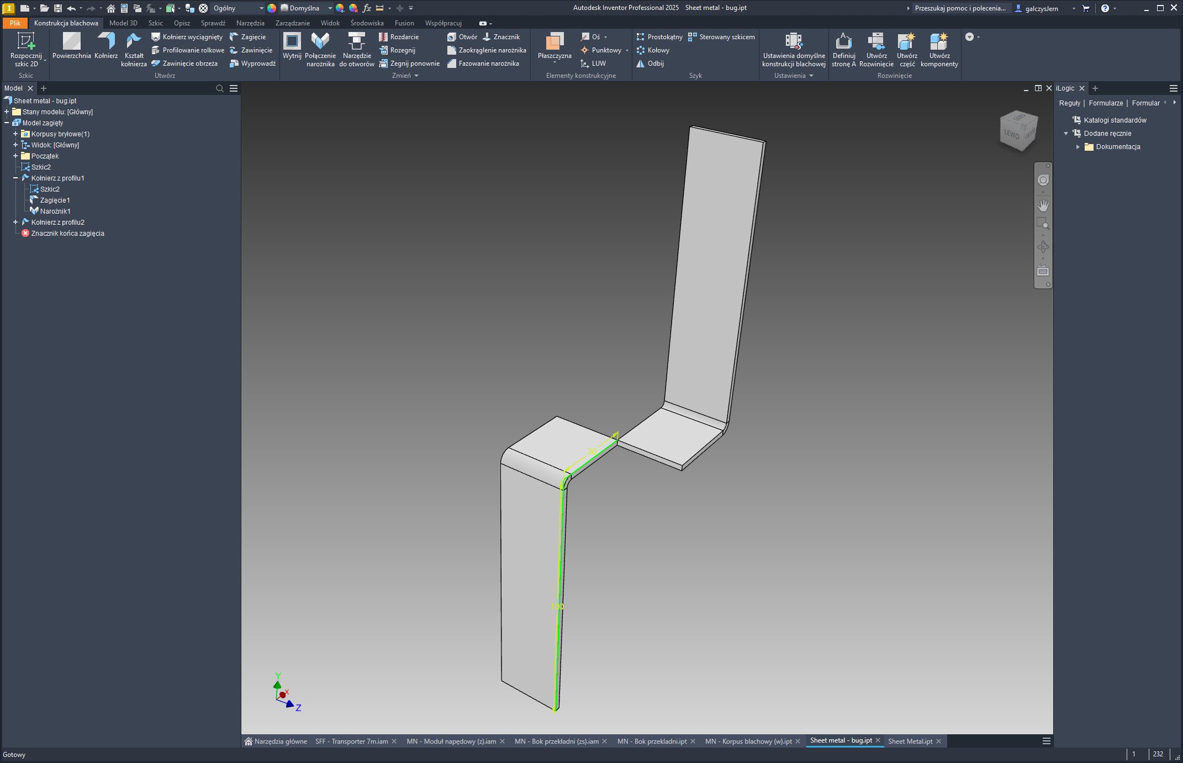Switch to the Widok ribbon tab

click(330, 23)
